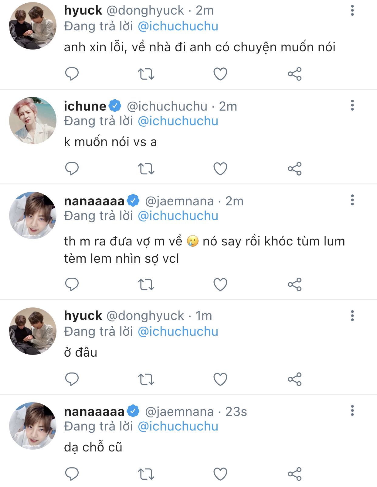Like nanaaaaa's 'dạ chỗ cũ' tweet
377x487 pixels.
pos(220,474)
